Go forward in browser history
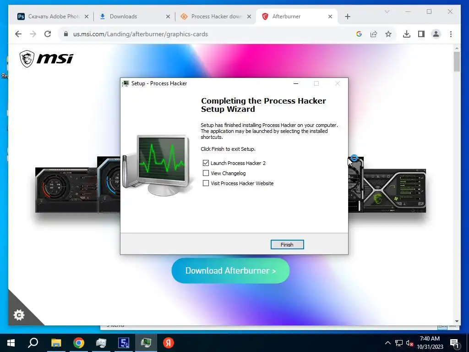This screenshot has width=469, height=352. click(33, 34)
